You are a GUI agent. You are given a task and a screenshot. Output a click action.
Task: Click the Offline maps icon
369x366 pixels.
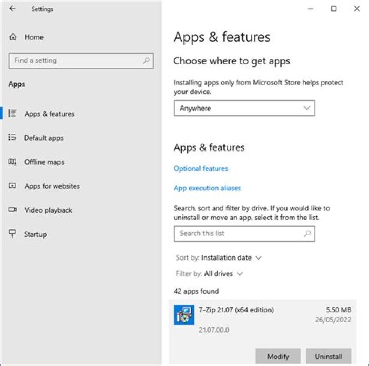(x=12, y=162)
